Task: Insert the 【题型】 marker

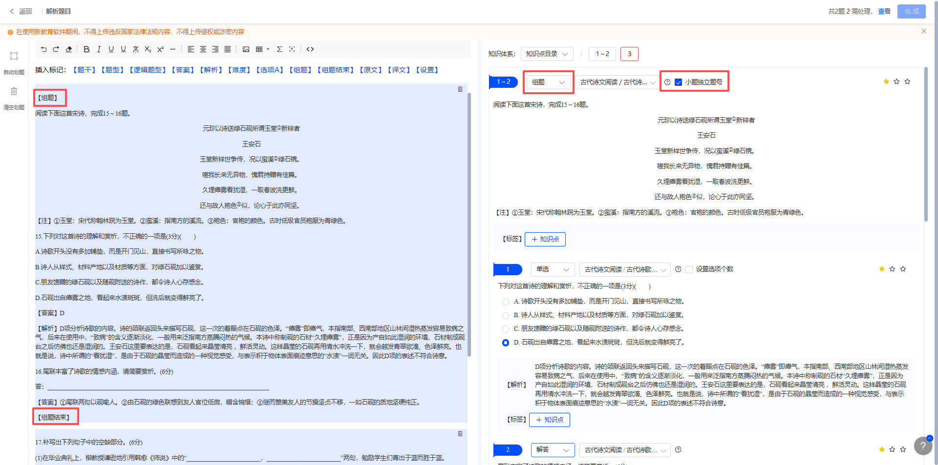Action: click(x=112, y=70)
